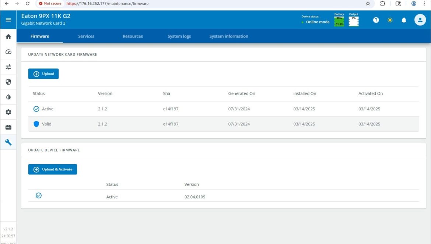
Task: Switch to the System logs tab
Action: point(179,36)
